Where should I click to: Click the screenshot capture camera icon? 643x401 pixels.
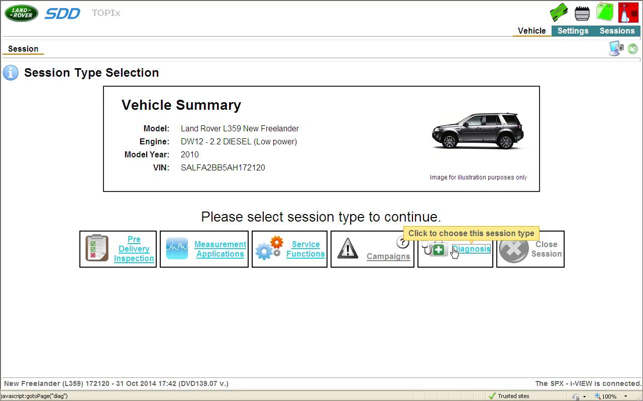point(616,48)
